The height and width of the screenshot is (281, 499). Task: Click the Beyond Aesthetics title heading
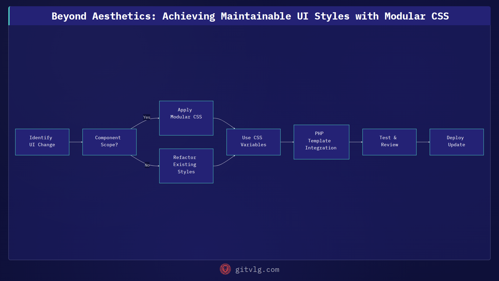[x=250, y=16]
